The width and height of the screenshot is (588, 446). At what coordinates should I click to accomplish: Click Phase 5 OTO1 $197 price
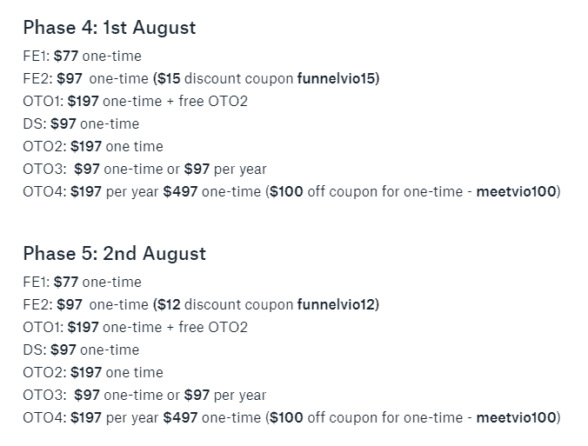pos(84,328)
